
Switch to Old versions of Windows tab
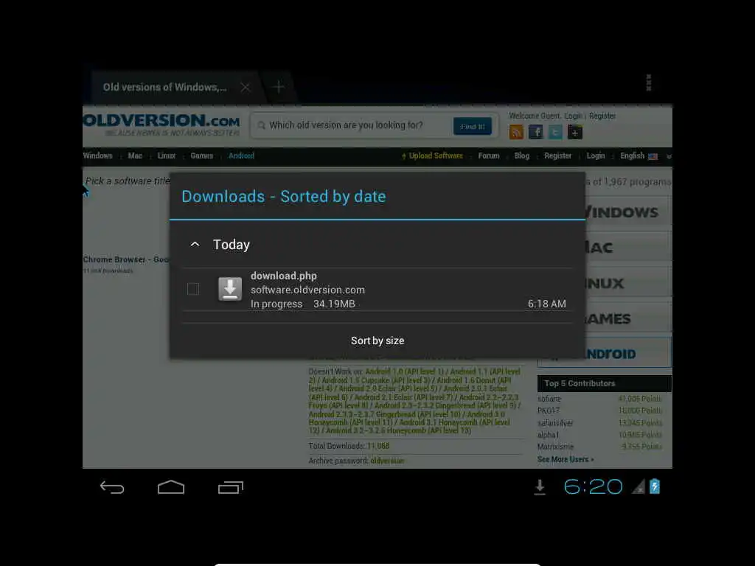164,87
